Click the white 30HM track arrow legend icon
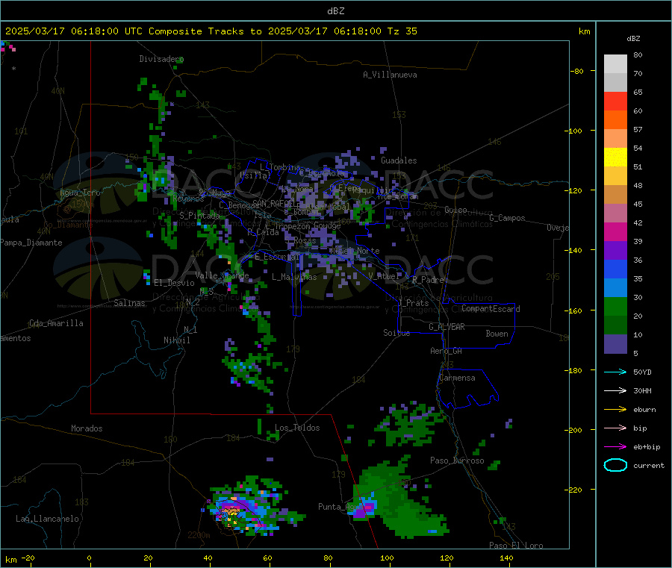 pos(615,390)
